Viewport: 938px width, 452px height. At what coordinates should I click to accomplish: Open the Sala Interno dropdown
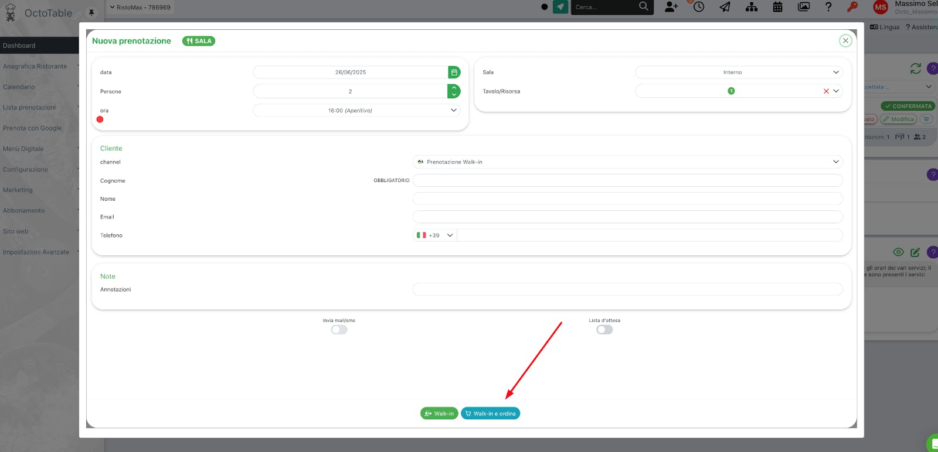coord(739,72)
